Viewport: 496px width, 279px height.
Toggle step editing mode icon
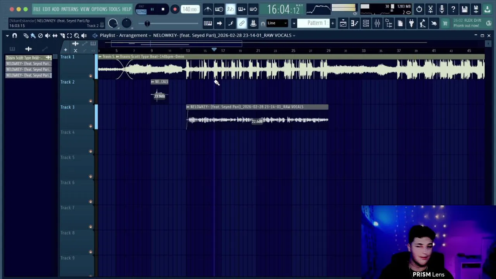click(x=231, y=24)
